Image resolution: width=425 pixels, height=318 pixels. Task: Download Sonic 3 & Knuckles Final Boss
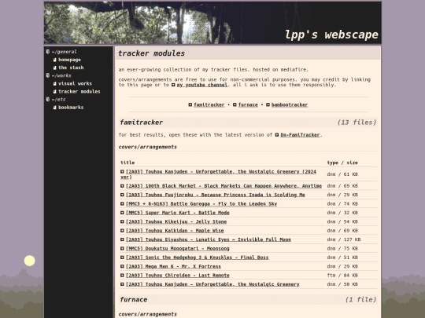click(197, 258)
